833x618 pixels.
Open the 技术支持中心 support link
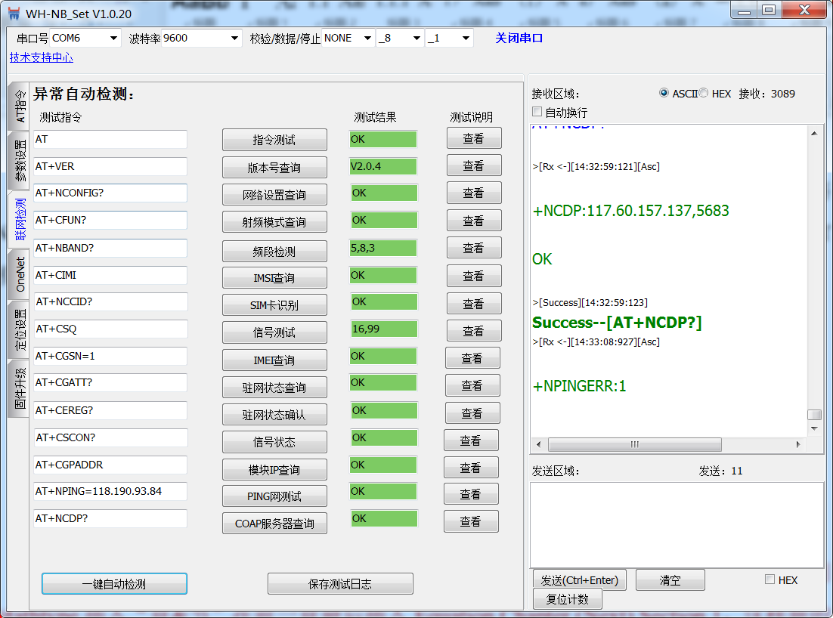(41, 57)
